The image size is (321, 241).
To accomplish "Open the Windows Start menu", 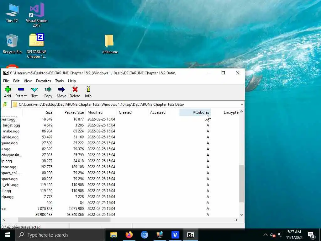I will [x=8, y=235].
